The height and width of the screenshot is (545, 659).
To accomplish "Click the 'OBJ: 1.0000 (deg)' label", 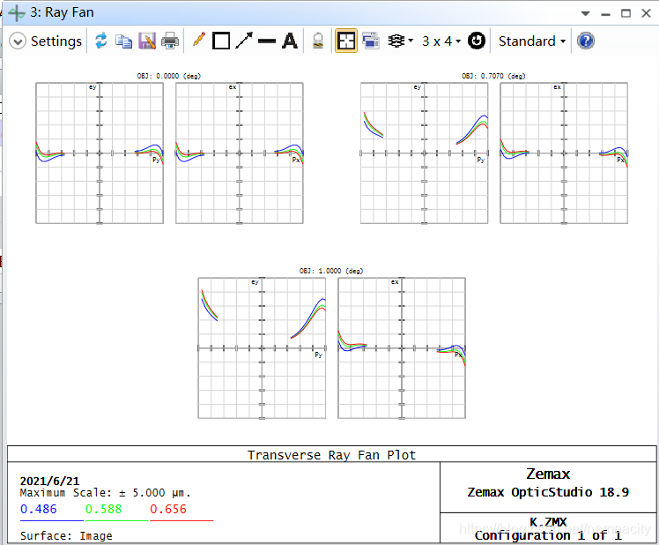I will pos(331,271).
